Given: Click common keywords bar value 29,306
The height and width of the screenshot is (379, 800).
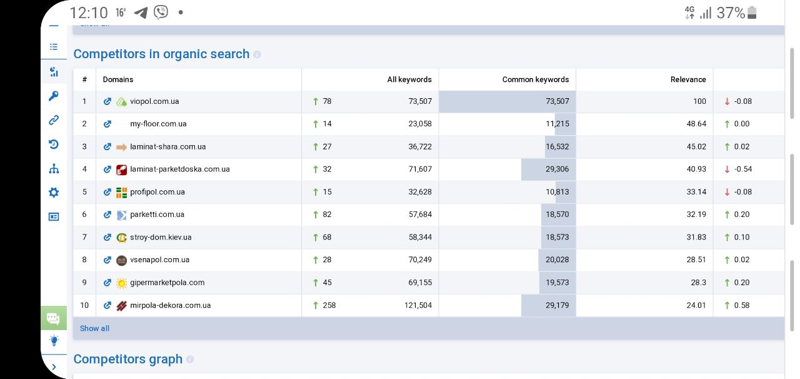Looking at the screenshot, I should coord(557,169).
